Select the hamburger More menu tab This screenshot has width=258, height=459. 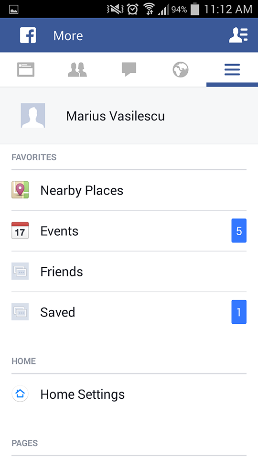232,70
